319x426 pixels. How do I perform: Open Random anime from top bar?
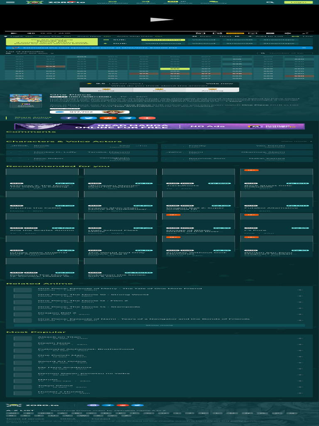pyautogui.click(x=146, y=2)
